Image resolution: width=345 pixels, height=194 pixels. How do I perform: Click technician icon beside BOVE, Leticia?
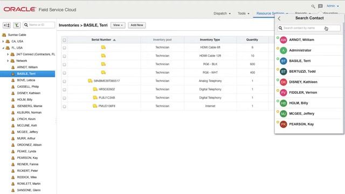click(x=13, y=80)
